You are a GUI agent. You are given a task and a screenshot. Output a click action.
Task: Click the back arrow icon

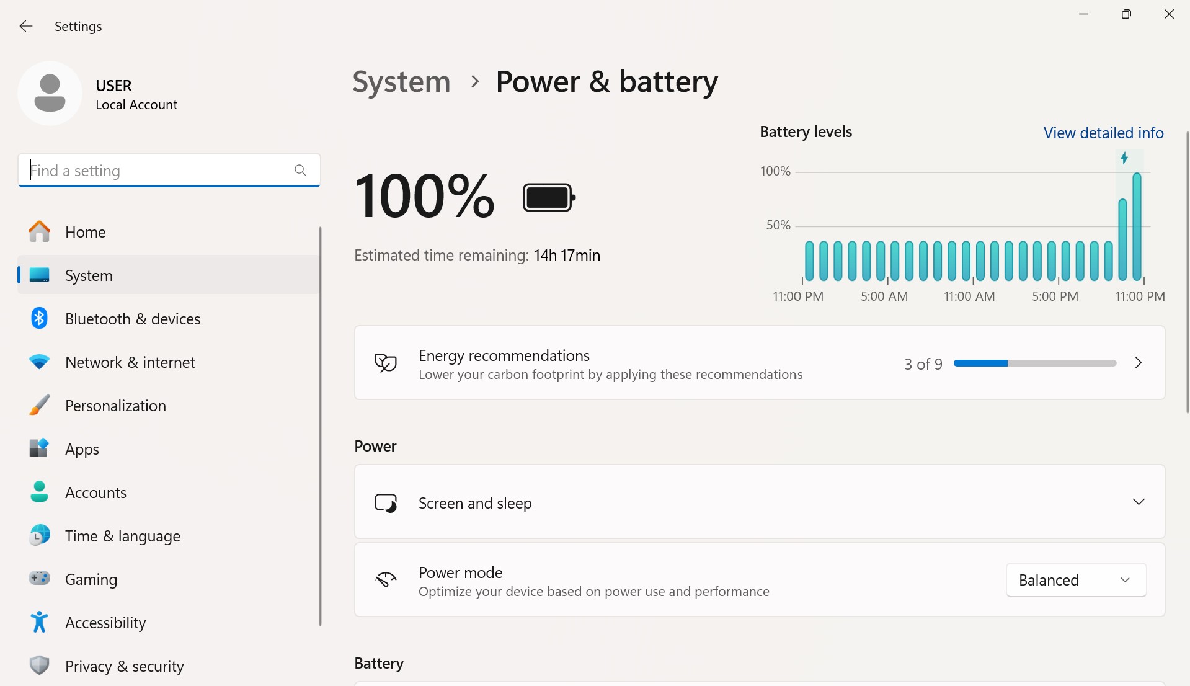pyautogui.click(x=25, y=26)
